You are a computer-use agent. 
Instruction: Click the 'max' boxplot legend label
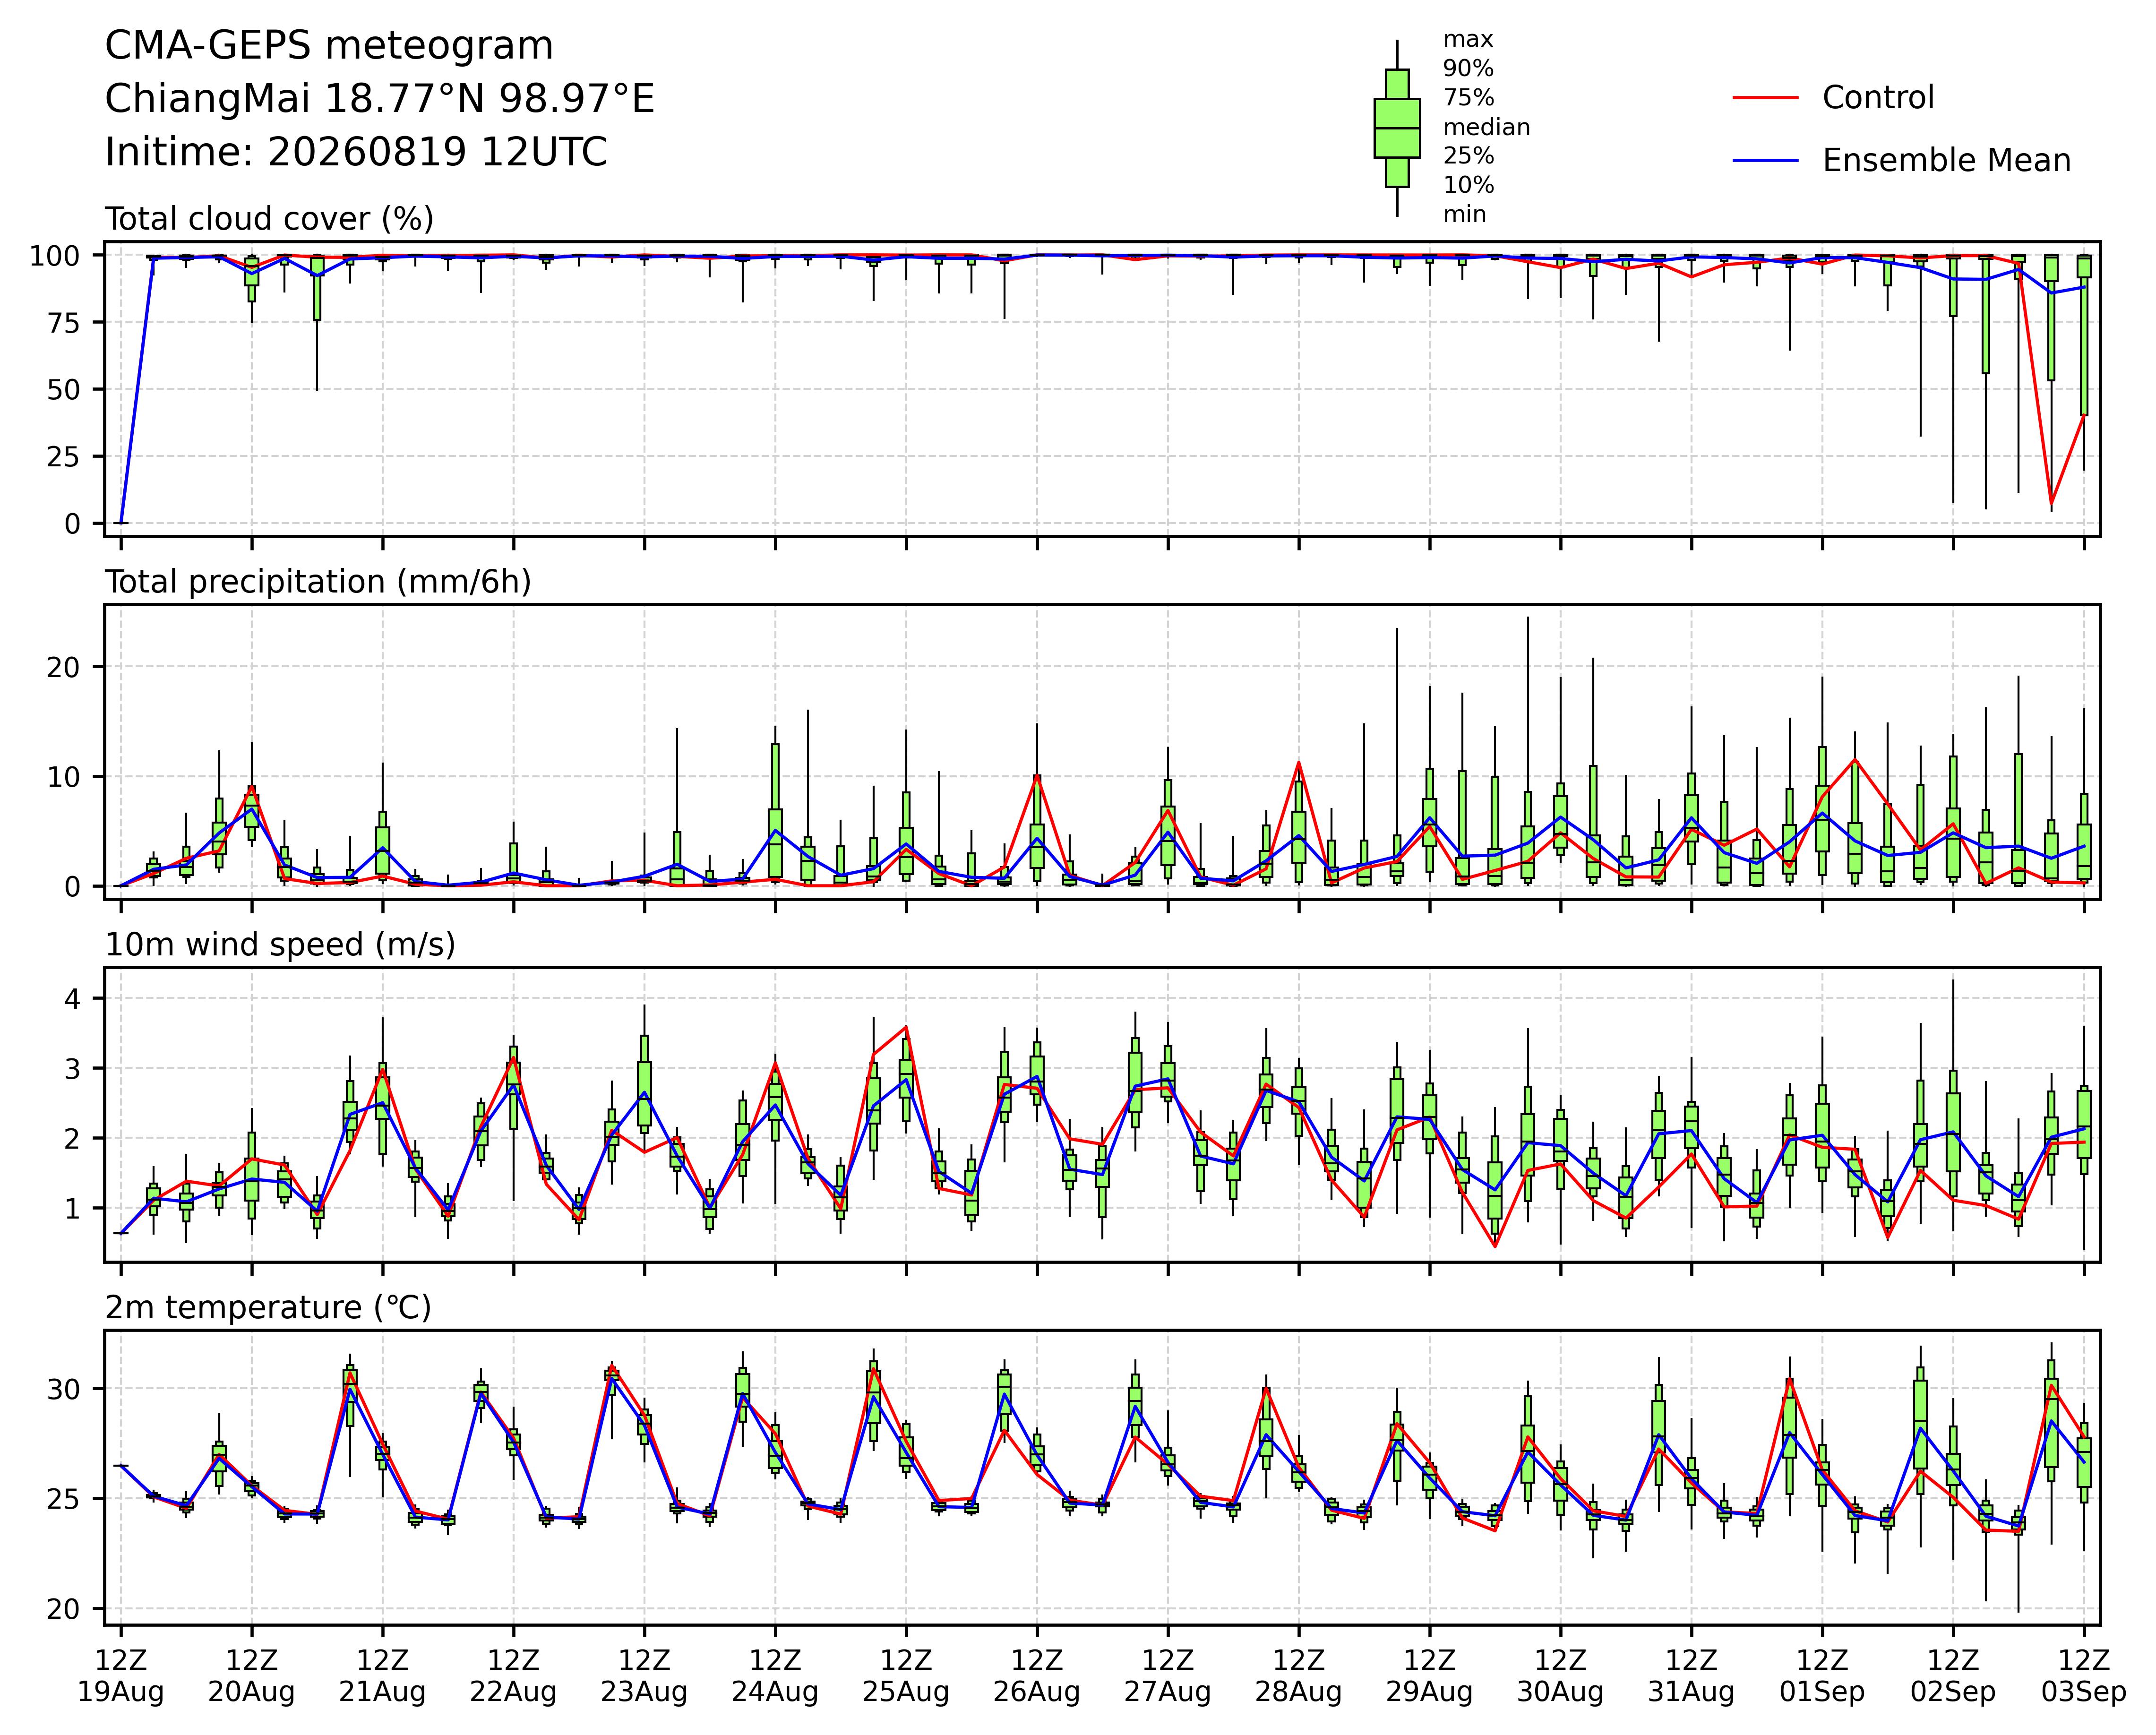(x=1468, y=40)
